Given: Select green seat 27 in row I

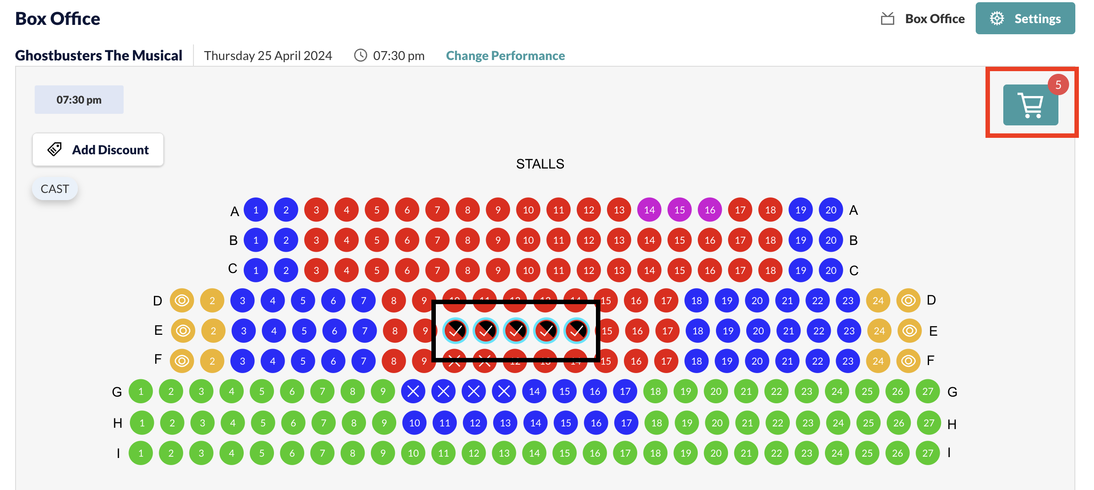Looking at the screenshot, I should pos(928,453).
